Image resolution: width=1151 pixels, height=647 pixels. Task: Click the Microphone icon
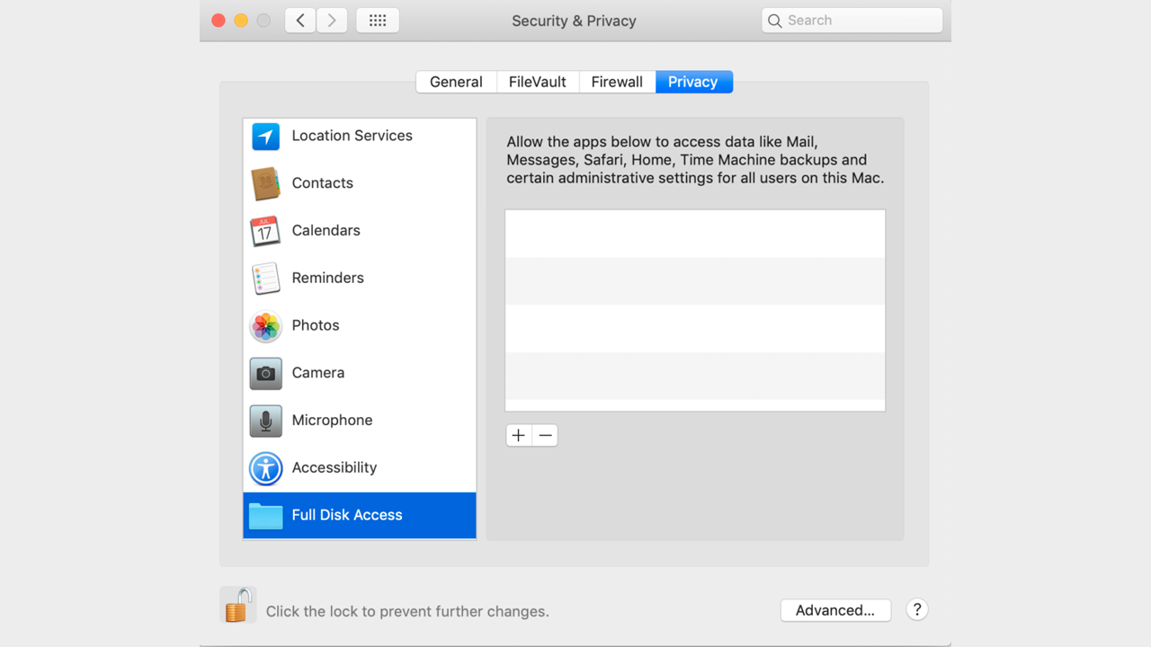(265, 421)
